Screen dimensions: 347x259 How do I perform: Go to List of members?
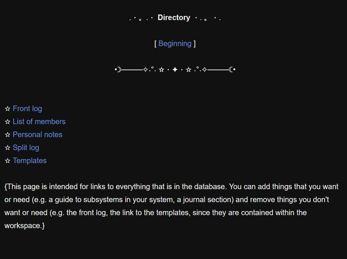coord(39,122)
